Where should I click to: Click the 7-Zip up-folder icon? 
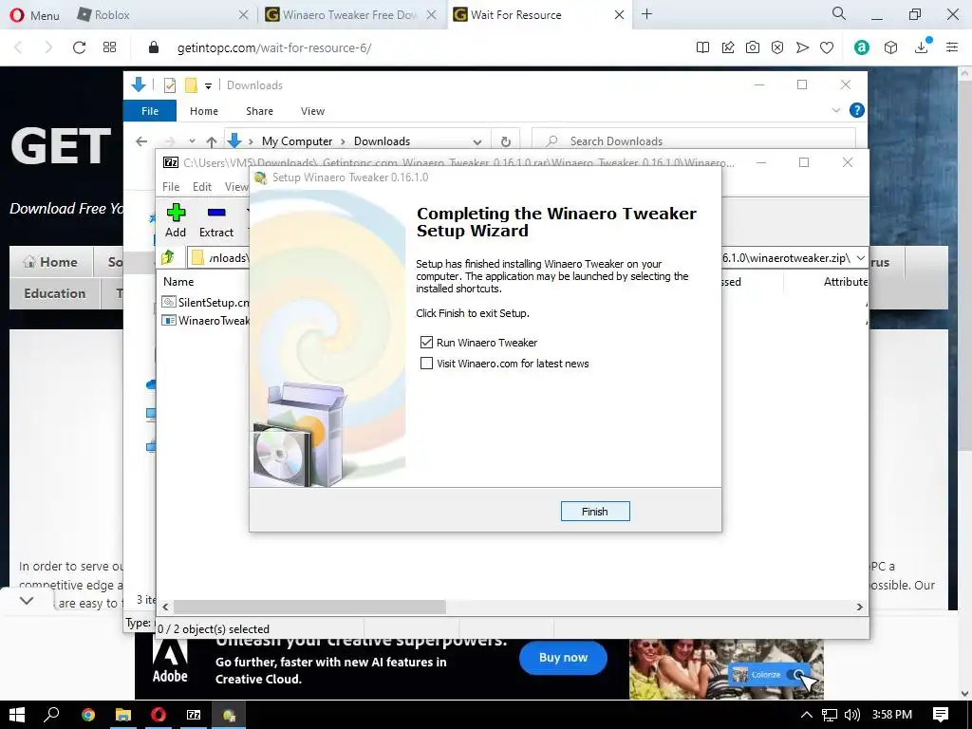(168, 256)
